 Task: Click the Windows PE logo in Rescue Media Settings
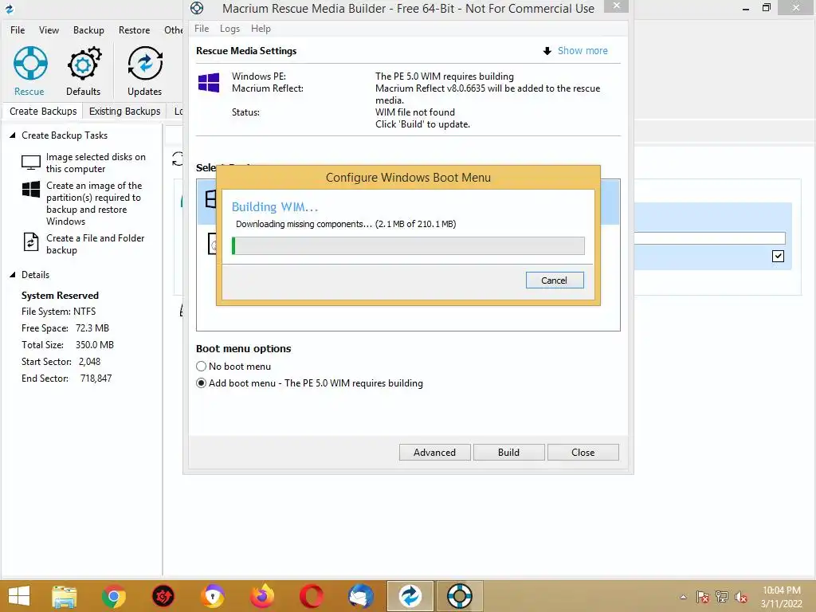pos(209,82)
